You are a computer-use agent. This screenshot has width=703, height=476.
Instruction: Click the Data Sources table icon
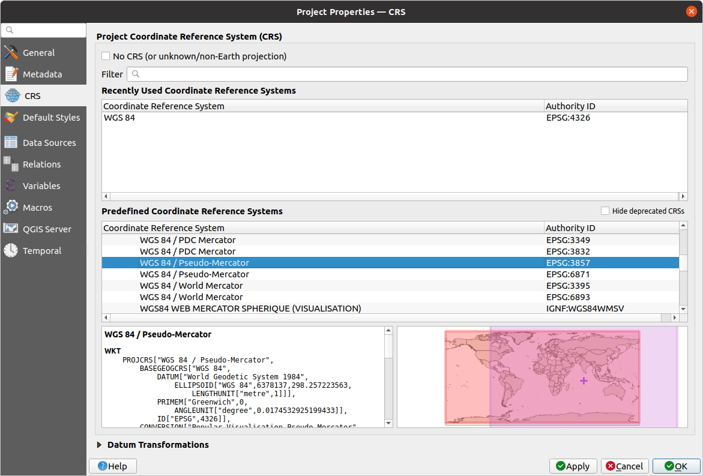tap(11, 143)
